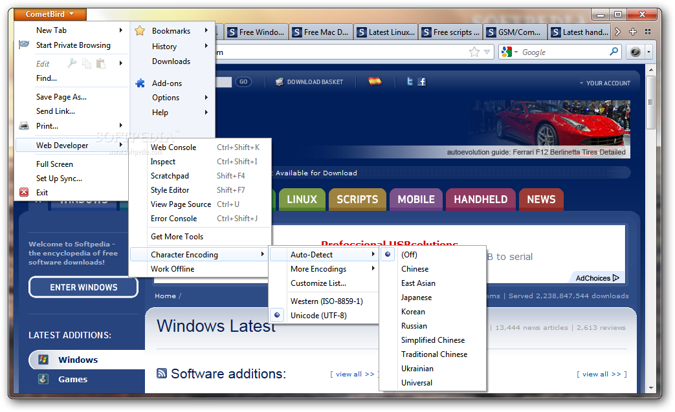
Task: Click the ENTER WINDOWS button
Action: click(83, 287)
